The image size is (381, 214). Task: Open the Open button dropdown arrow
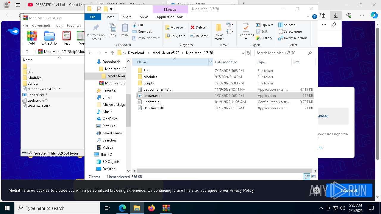[x=272, y=25]
